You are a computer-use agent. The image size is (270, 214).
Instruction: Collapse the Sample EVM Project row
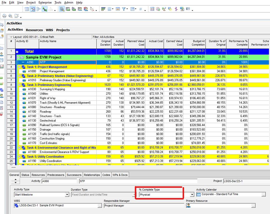coord(18,57)
